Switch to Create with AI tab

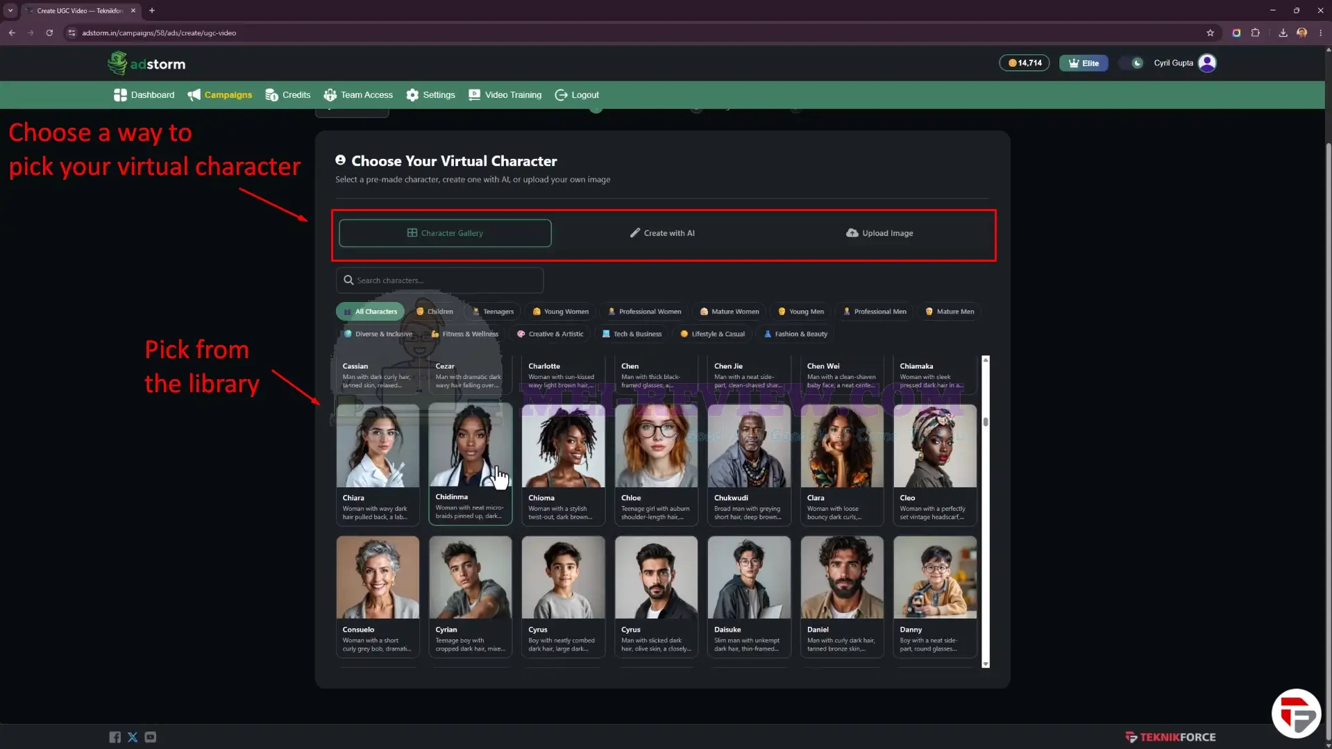coord(662,233)
